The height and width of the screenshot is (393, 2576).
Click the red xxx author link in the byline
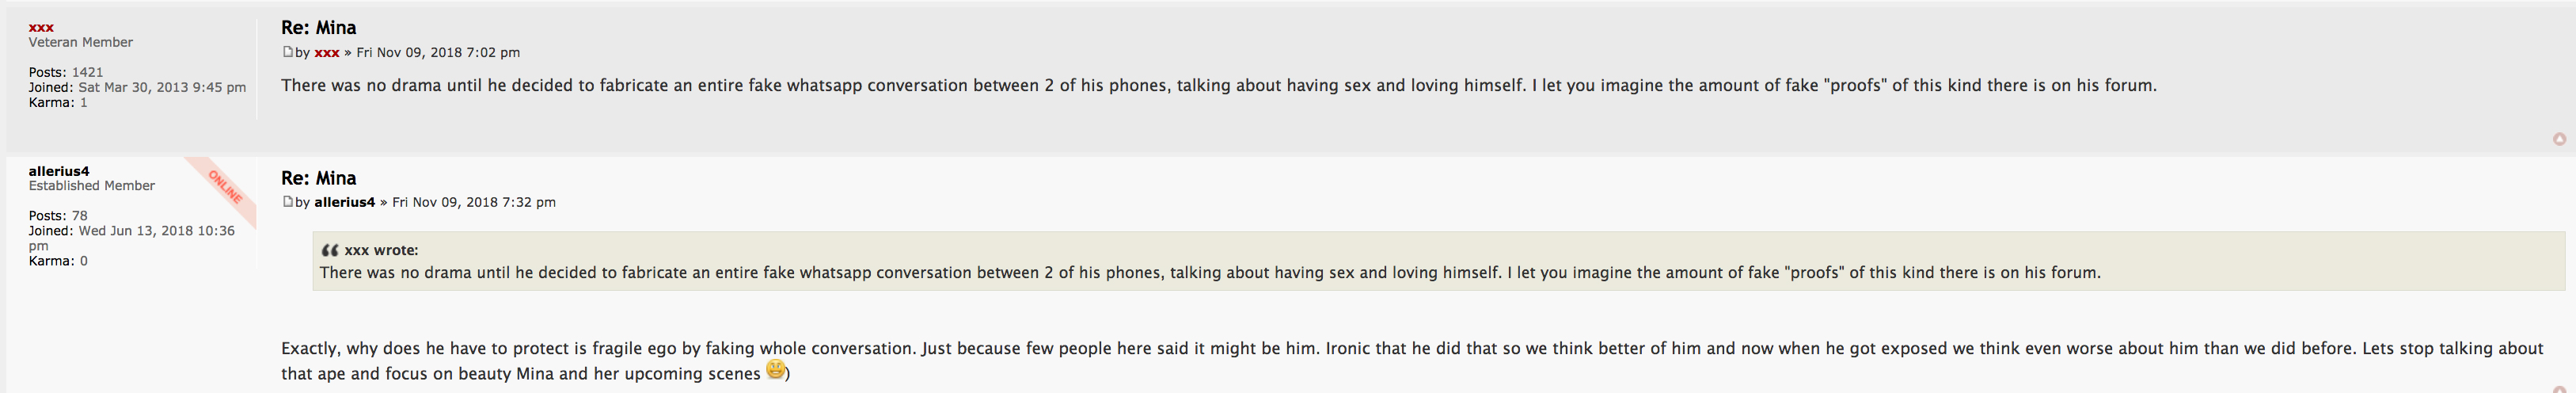tap(327, 53)
